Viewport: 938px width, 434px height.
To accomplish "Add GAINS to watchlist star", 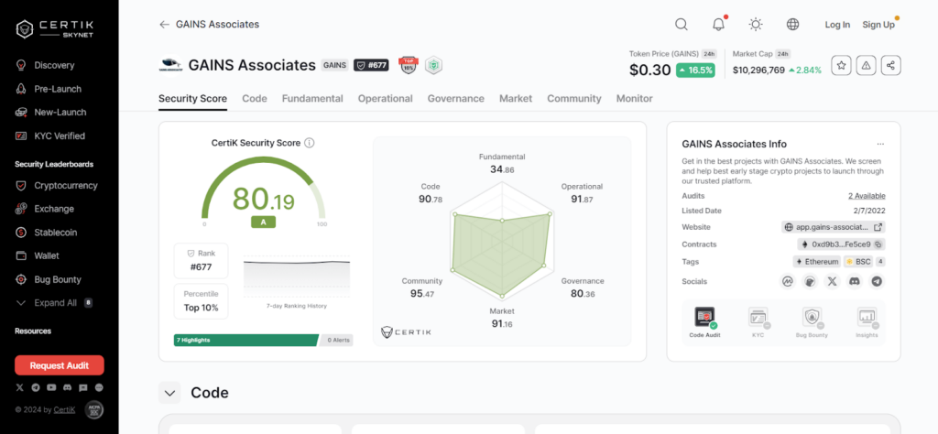I will click(841, 66).
